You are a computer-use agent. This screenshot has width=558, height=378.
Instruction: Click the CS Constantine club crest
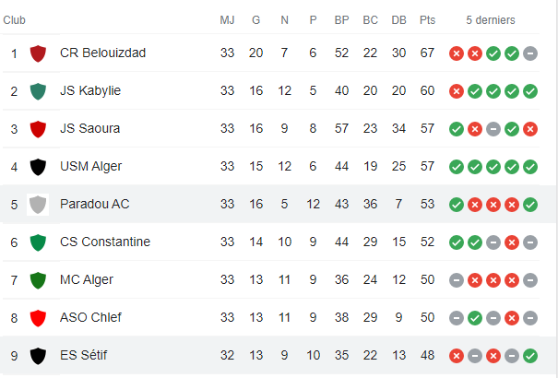click(x=38, y=242)
